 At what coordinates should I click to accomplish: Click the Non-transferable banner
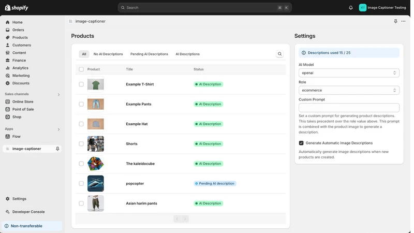click(32, 226)
